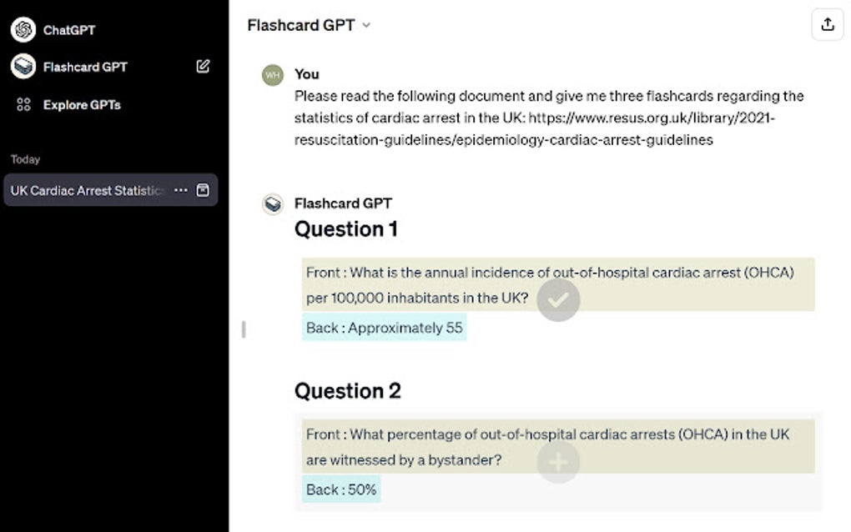851x532 pixels.
Task: Select ChatGPT in the sidebar
Action: 69,30
